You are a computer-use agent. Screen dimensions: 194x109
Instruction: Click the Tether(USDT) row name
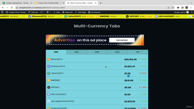tap(57, 73)
